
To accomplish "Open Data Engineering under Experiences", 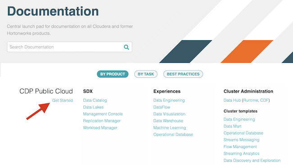I will [169, 100].
